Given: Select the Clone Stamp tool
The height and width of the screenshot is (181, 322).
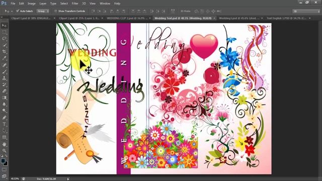Looking at the screenshot, I should pyautogui.click(x=4, y=78).
